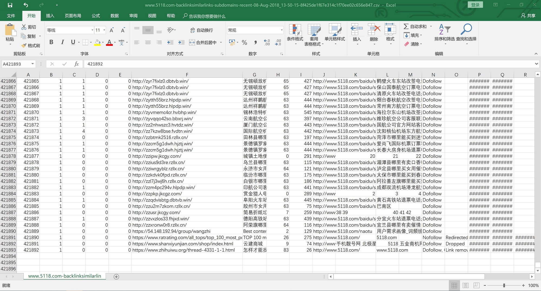Toggle bold formatting

[x=51, y=42]
